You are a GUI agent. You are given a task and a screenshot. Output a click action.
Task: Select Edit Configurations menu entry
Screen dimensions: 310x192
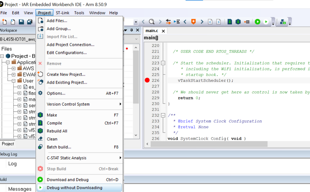(x=79, y=52)
